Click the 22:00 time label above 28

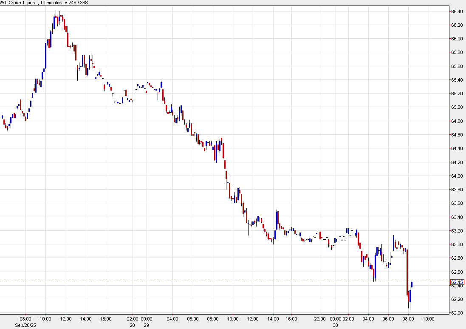click(133, 318)
